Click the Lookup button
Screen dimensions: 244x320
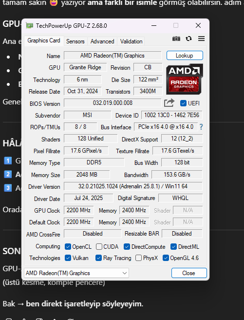click(x=185, y=56)
